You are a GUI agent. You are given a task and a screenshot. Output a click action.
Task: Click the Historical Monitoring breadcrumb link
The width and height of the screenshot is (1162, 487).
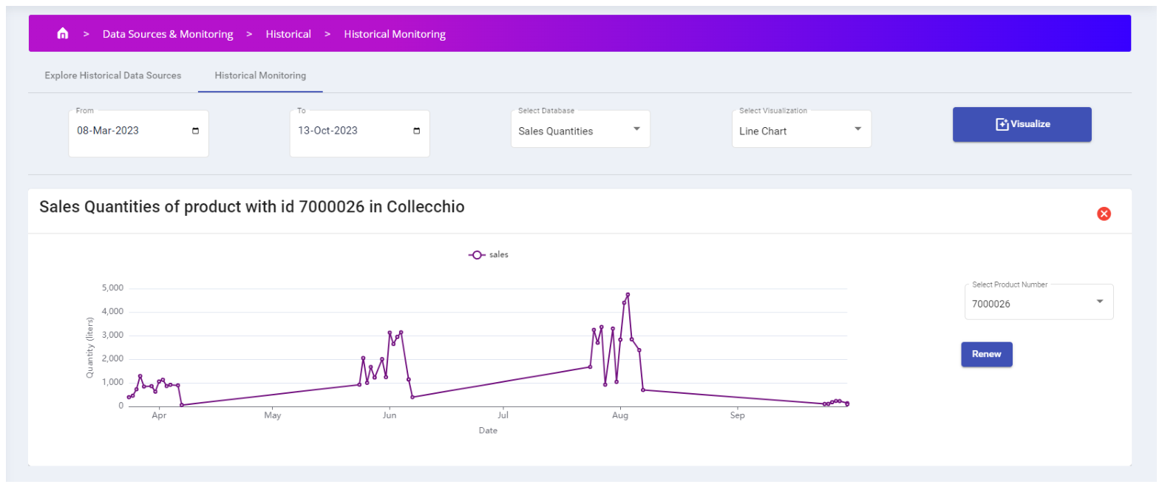pyautogui.click(x=395, y=34)
